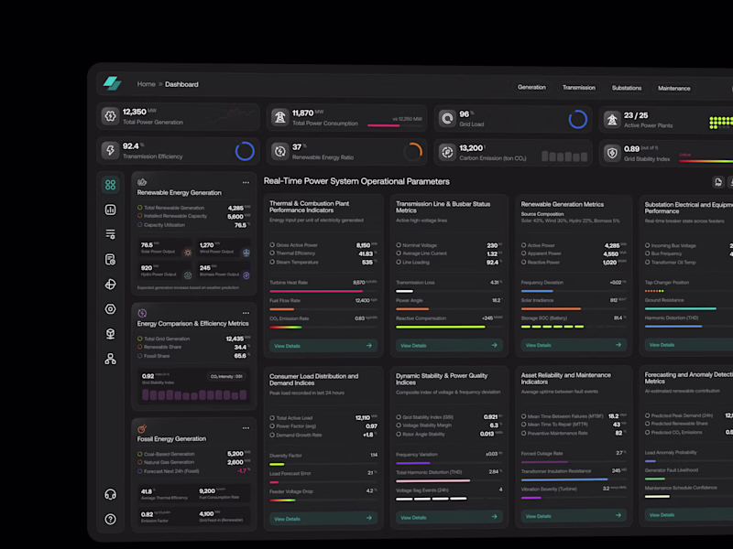Click the Total Power Consumption tower icon

point(280,117)
